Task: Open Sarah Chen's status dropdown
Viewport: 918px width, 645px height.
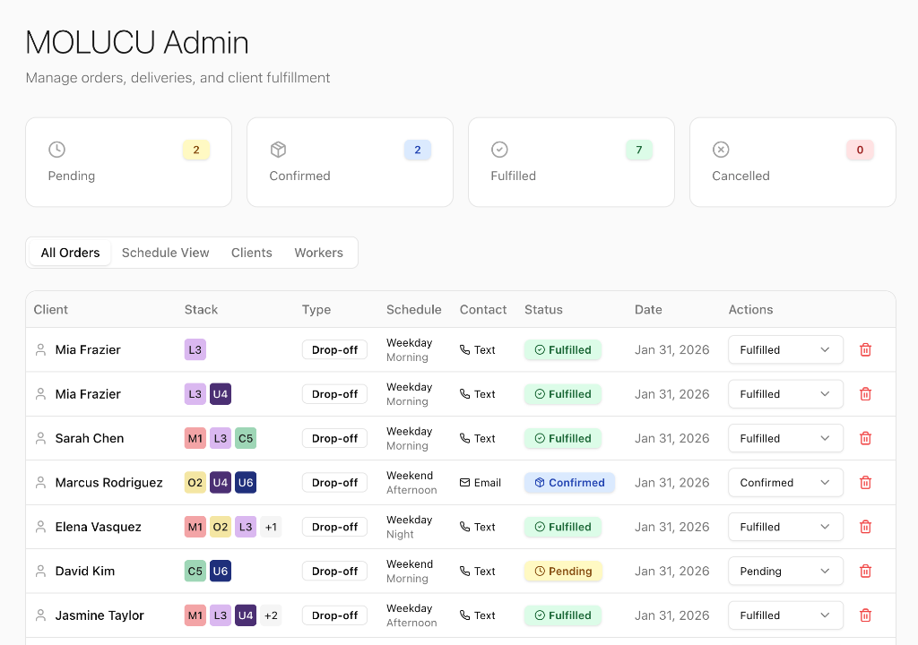Action: click(x=785, y=438)
